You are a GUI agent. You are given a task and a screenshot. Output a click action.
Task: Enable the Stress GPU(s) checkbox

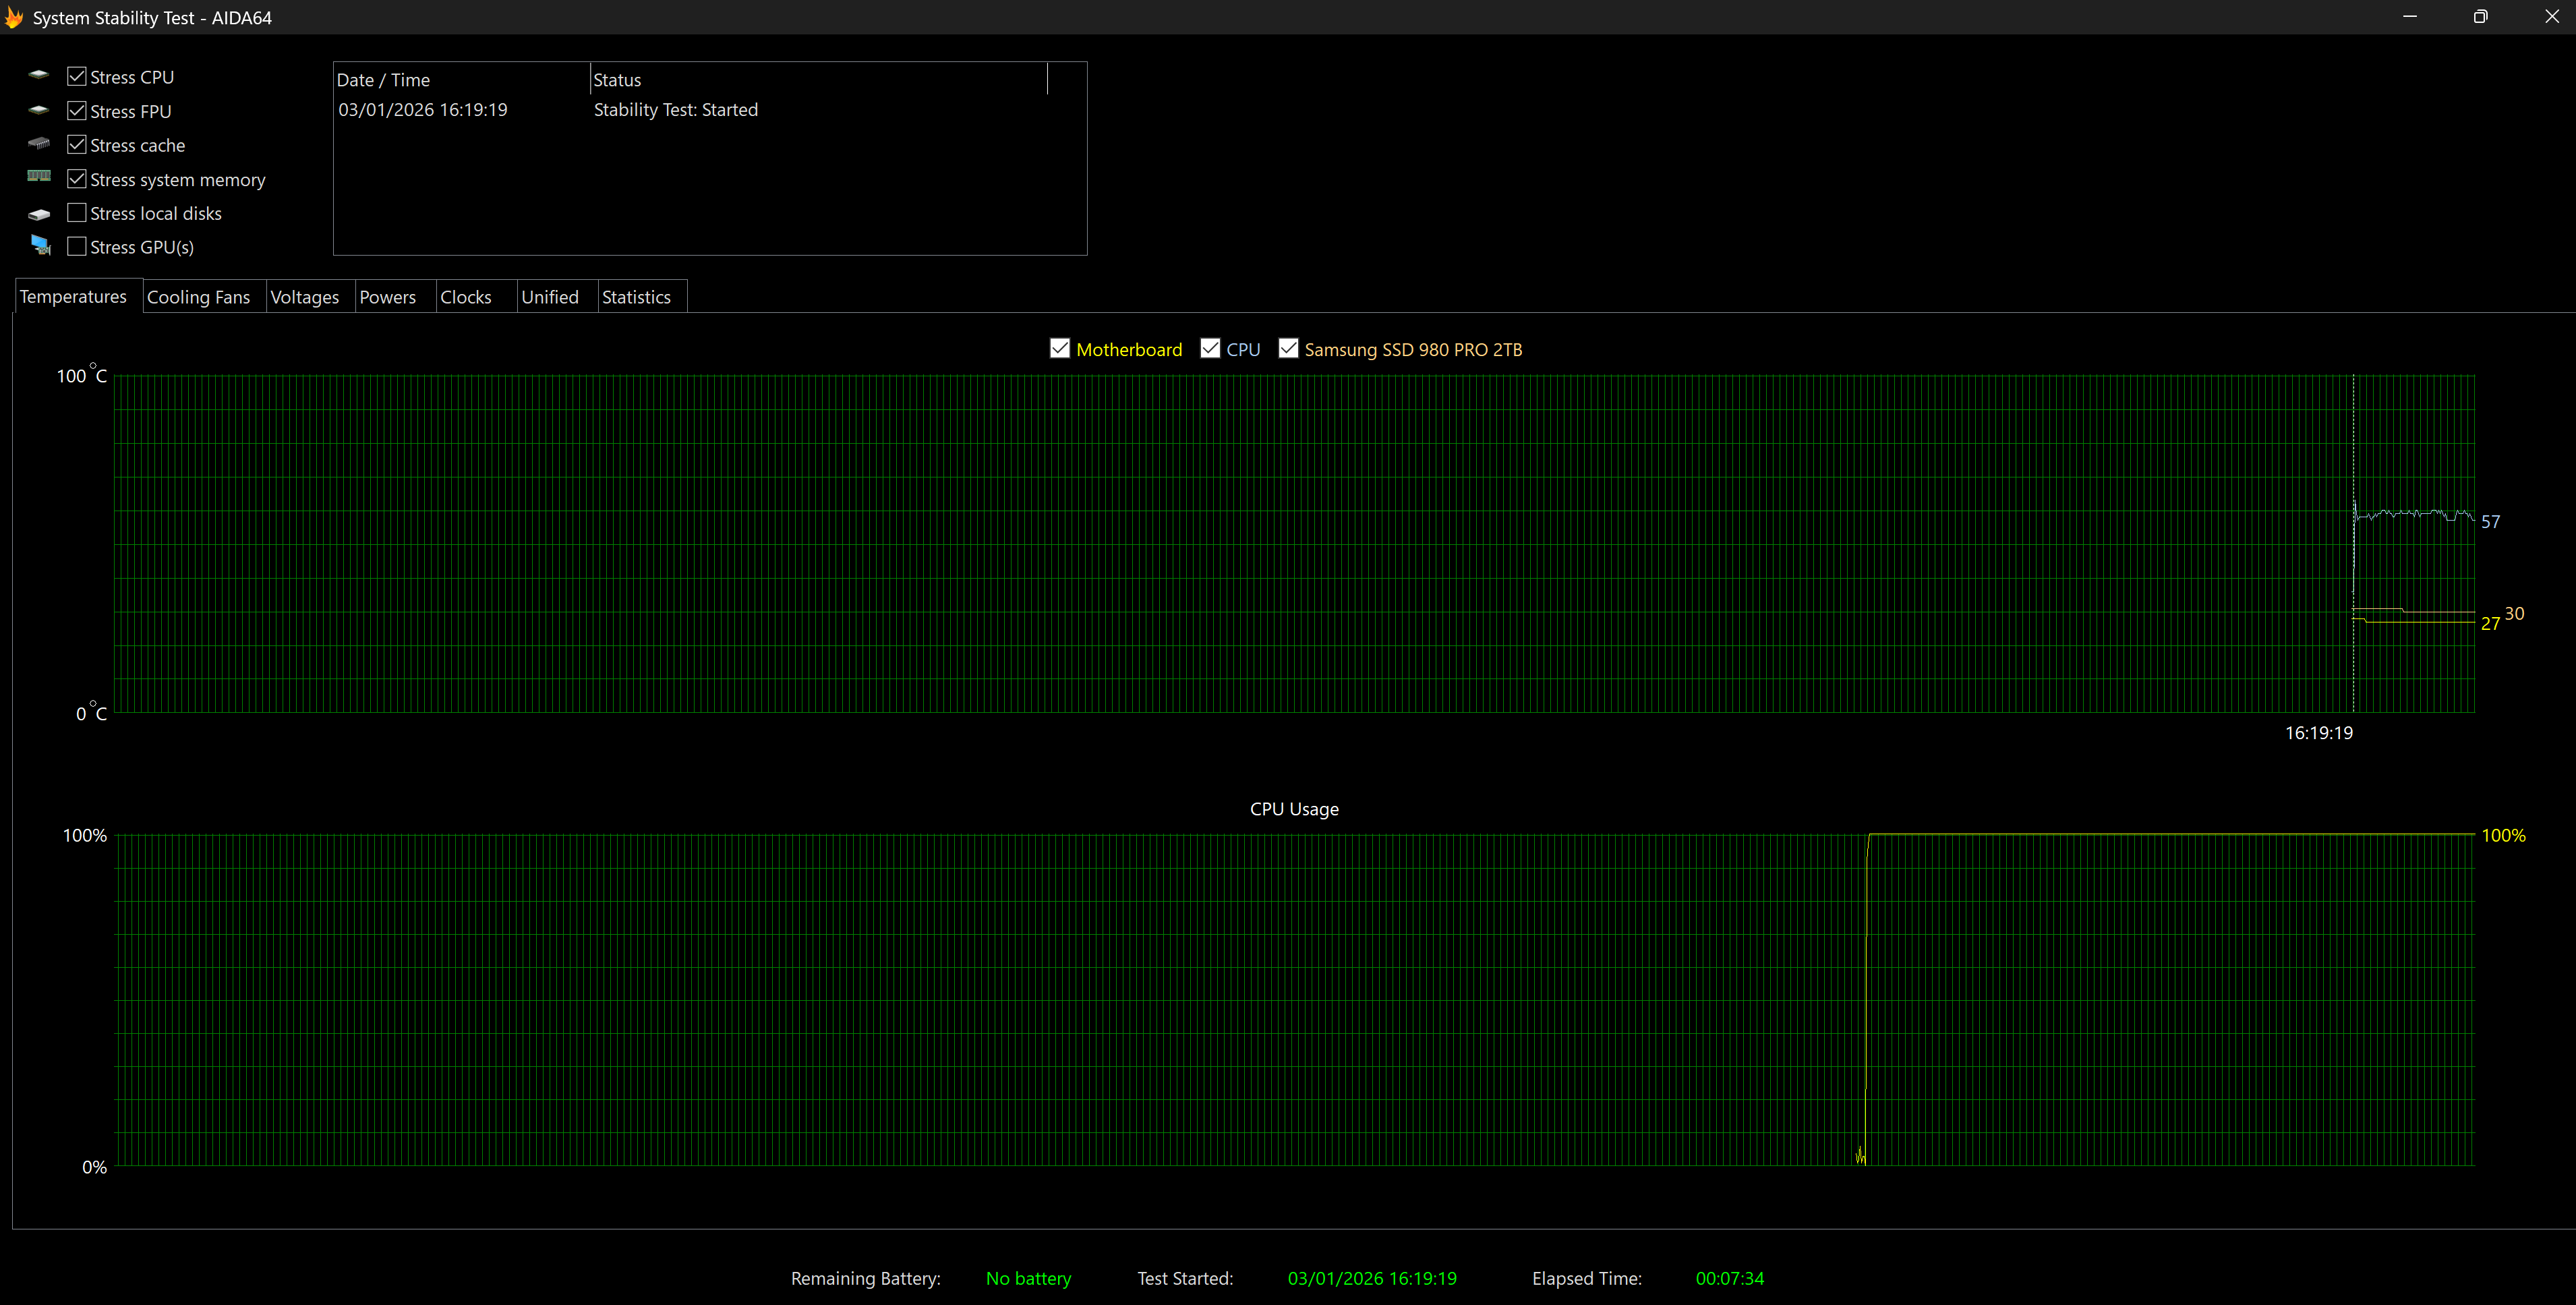click(77, 246)
